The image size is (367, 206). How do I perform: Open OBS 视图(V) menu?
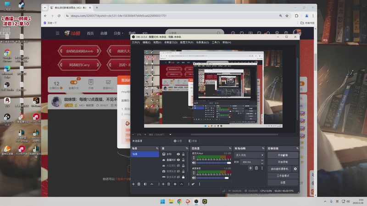157,42
